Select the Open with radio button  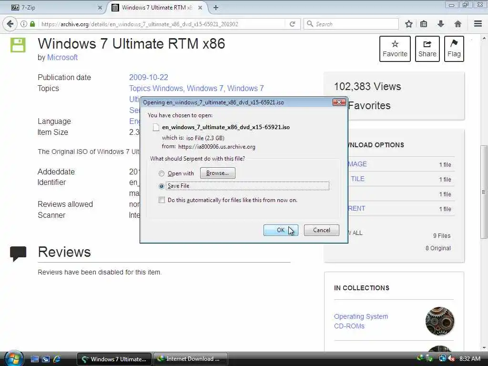click(161, 173)
